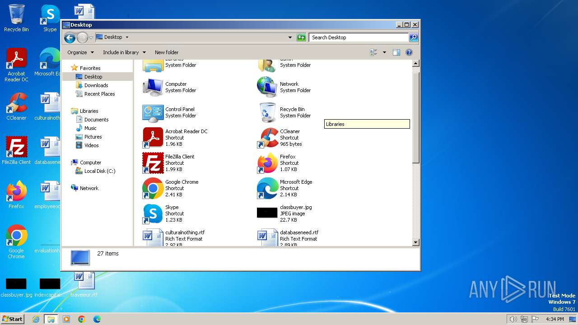
Task: Click the Chrome icon in the taskbar
Action: click(x=82, y=319)
